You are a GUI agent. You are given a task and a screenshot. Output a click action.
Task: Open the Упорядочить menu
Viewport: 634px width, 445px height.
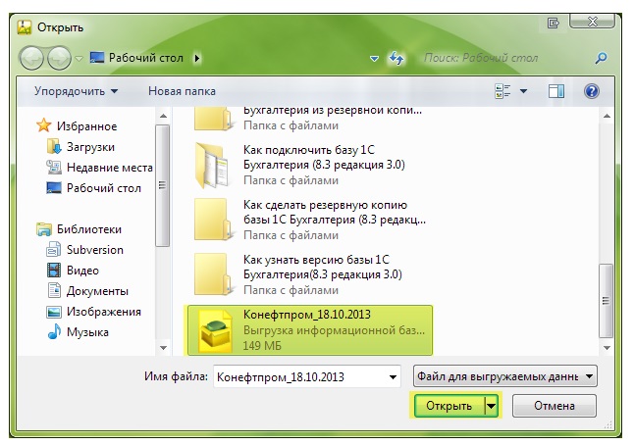pos(76,91)
